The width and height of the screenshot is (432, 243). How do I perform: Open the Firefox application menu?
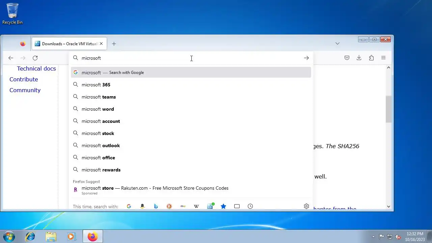click(x=383, y=58)
